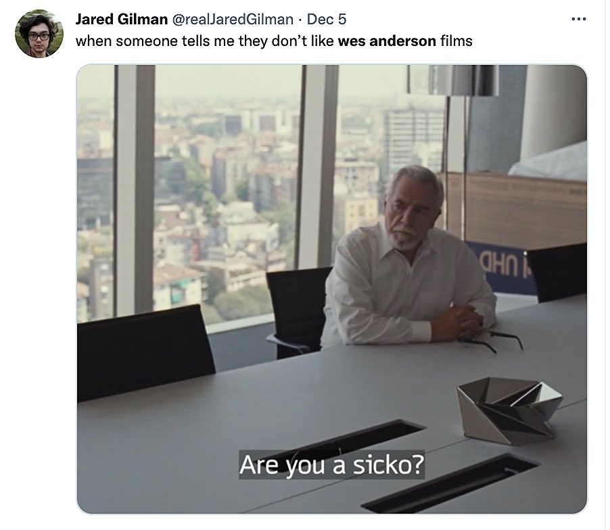
Task: Click the Jared Gilman display name
Action: (x=121, y=19)
